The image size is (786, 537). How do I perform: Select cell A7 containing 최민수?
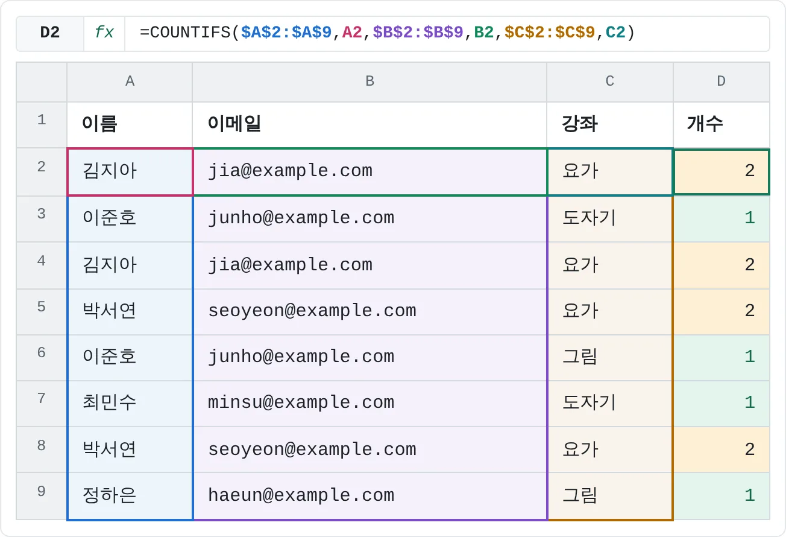pyautogui.click(x=130, y=404)
